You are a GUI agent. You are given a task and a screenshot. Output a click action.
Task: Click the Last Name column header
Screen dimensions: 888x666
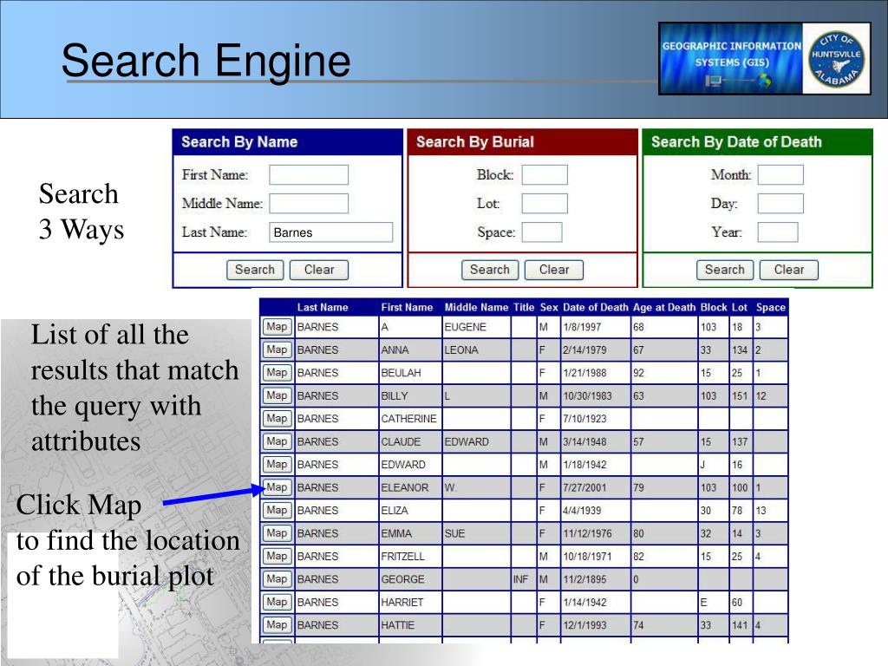coord(323,308)
